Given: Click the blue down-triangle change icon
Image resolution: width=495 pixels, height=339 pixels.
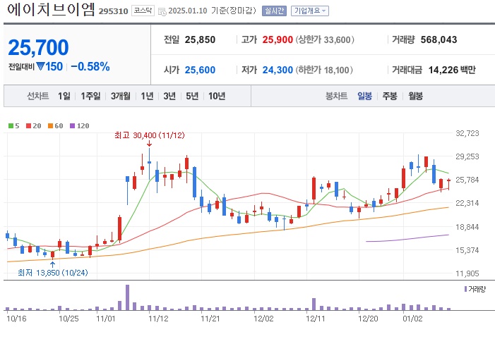Looking at the screenshot, I should point(40,66).
